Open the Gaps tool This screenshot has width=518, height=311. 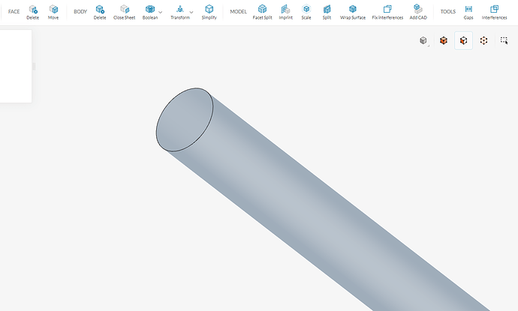click(468, 12)
